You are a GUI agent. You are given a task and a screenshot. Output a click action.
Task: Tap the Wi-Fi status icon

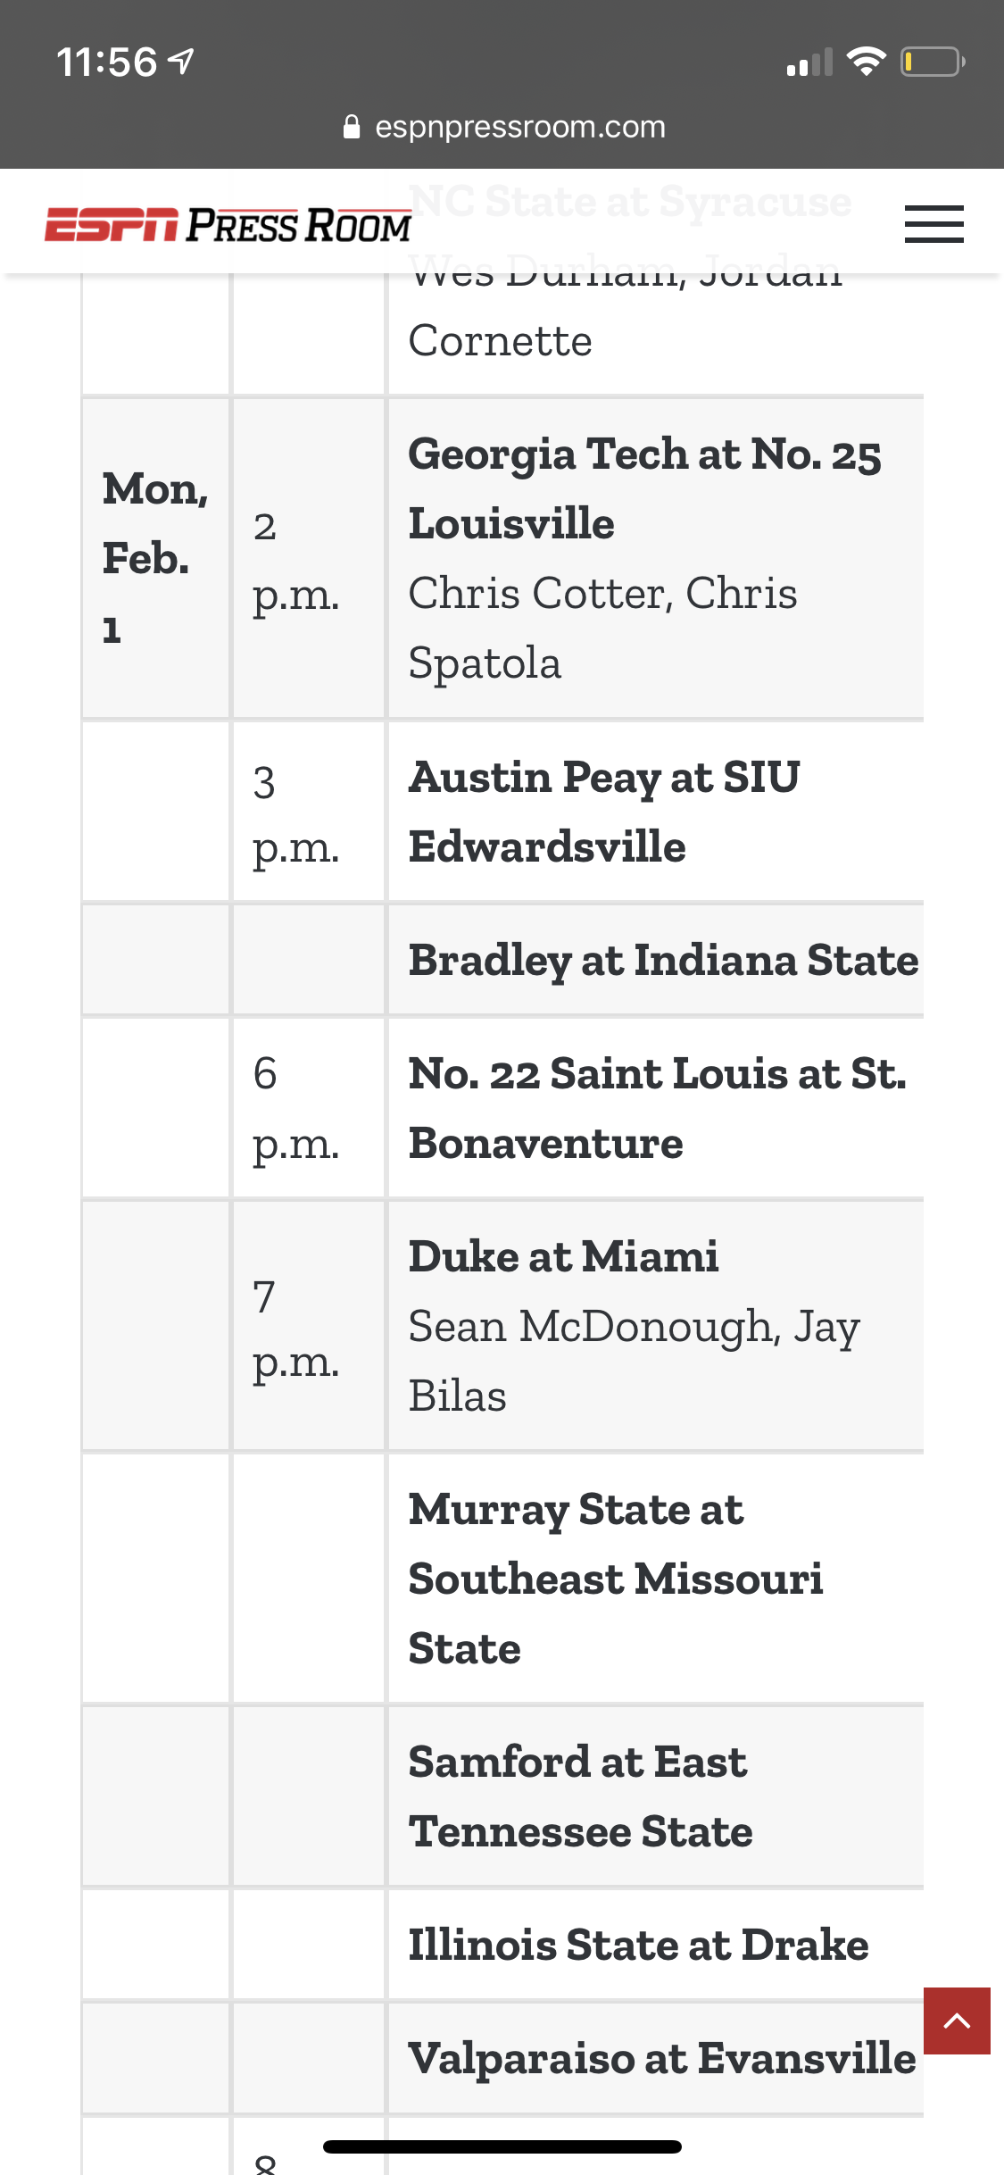tap(865, 62)
